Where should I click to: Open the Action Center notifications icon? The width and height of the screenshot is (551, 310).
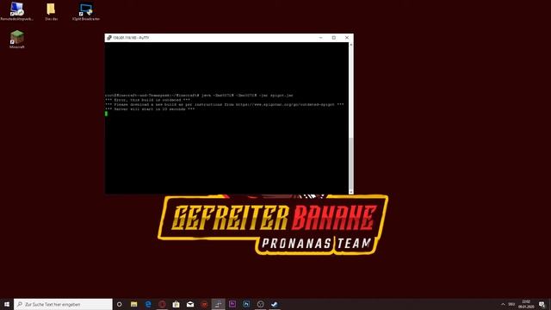click(542, 304)
